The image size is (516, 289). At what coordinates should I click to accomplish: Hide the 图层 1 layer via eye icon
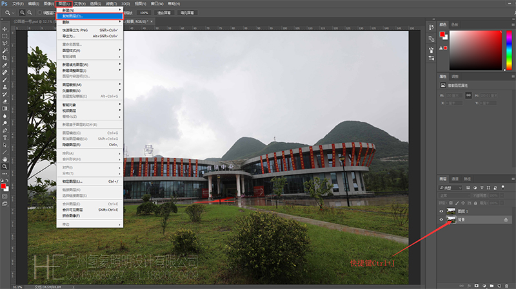442,210
